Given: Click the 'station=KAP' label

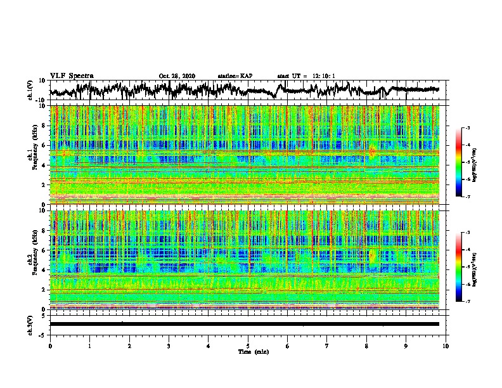Looking at the screenshot, I should [235, 76].
